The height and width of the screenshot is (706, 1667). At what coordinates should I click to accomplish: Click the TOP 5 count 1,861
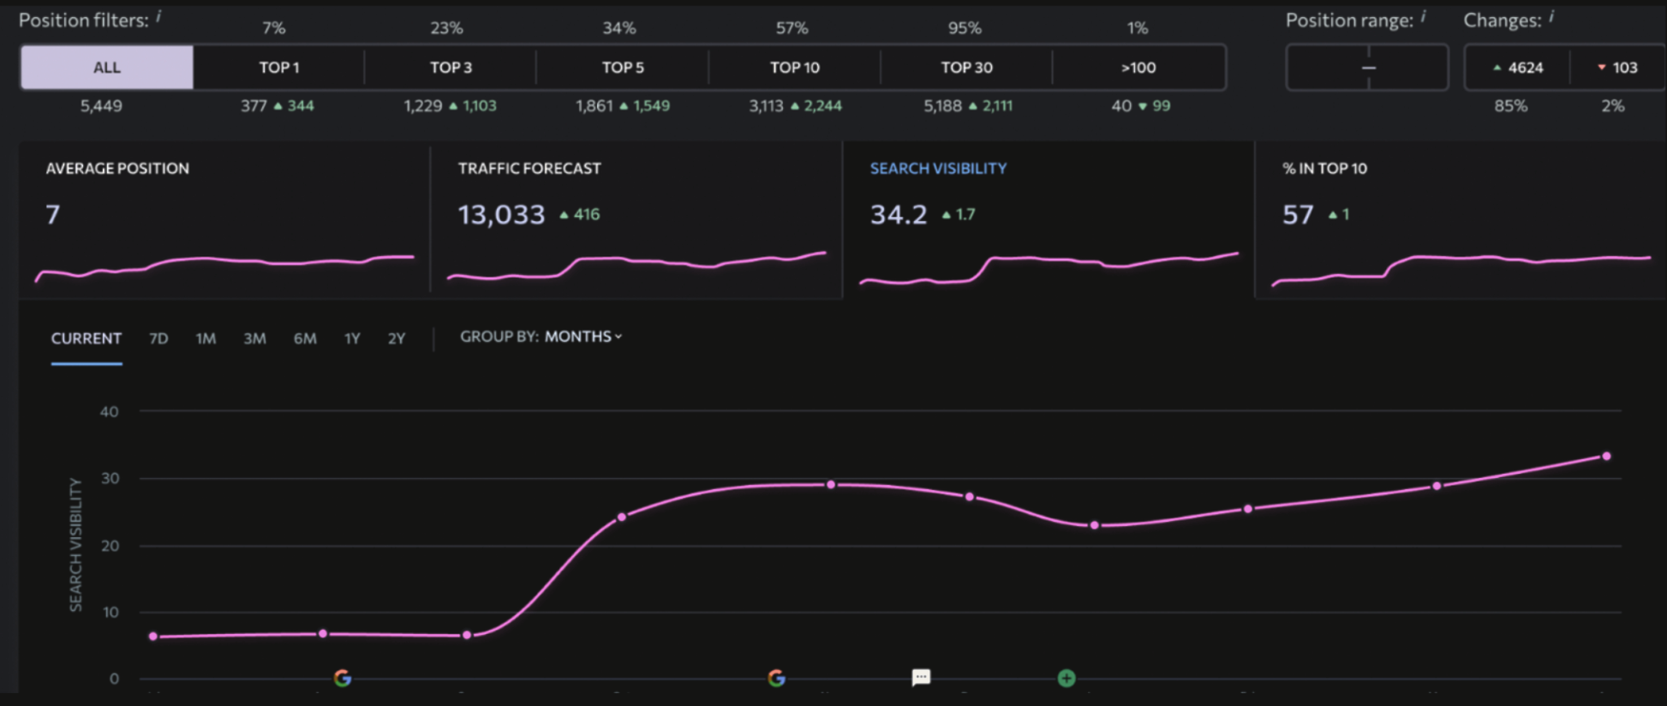(x=595, y=106)
